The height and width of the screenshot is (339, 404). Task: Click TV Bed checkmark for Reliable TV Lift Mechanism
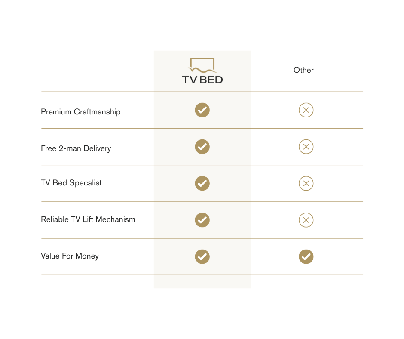(x=202, y=220)
